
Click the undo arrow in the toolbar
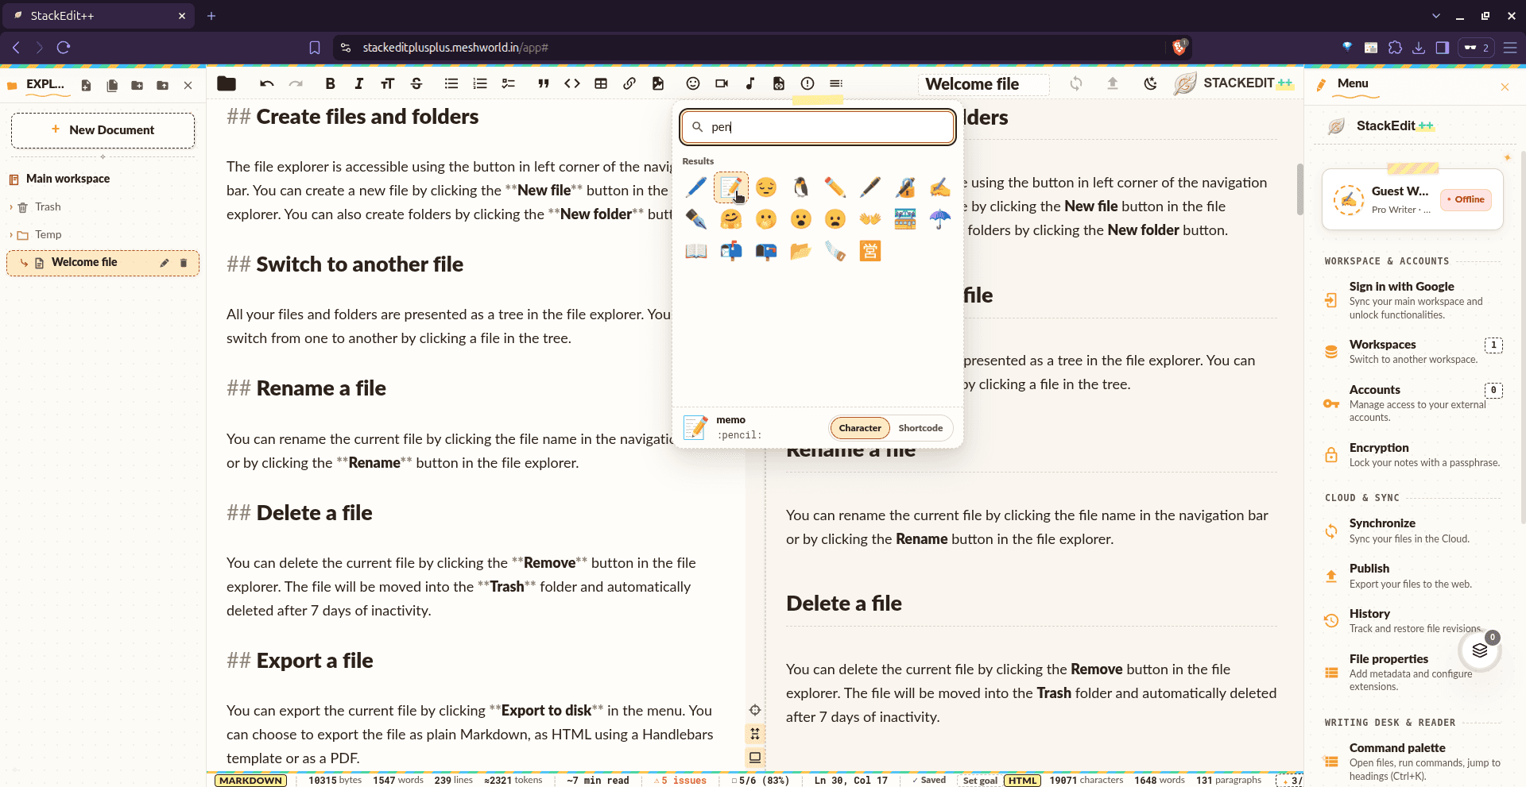pyautogui.click(x=267, y=83)
